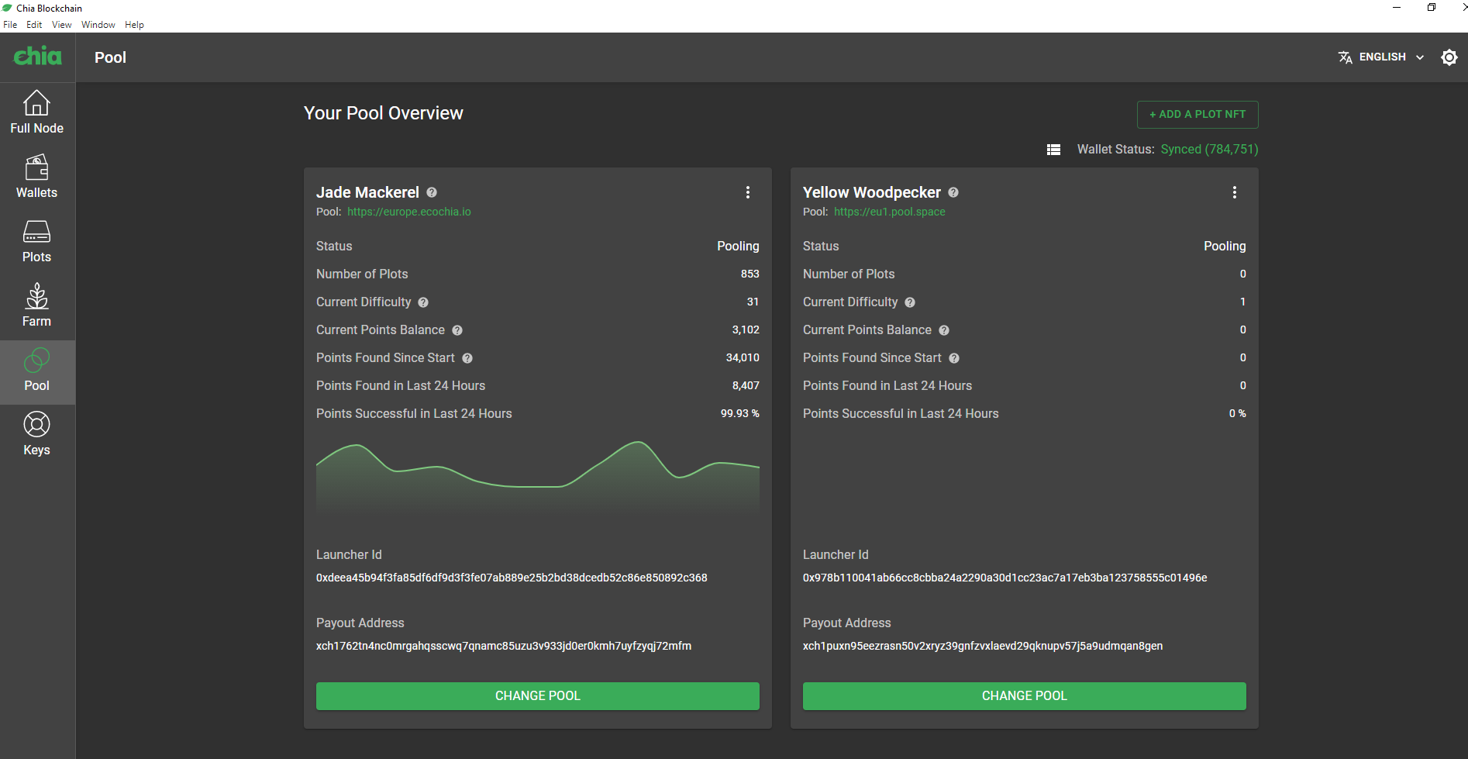Show Current Points Balance help for Jade Mackerel

click(457, 330)
